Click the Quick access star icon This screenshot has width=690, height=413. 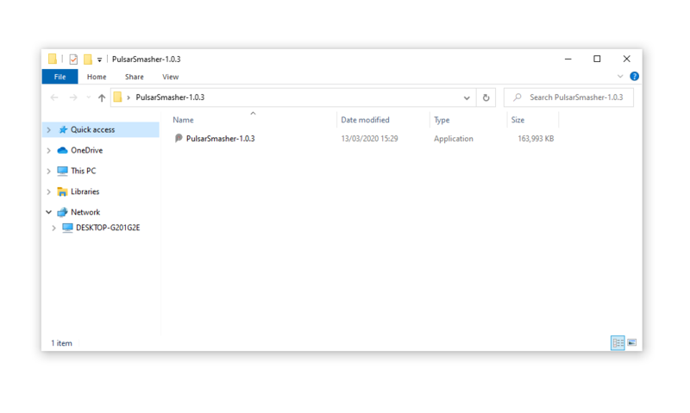[x=63, y=129]
